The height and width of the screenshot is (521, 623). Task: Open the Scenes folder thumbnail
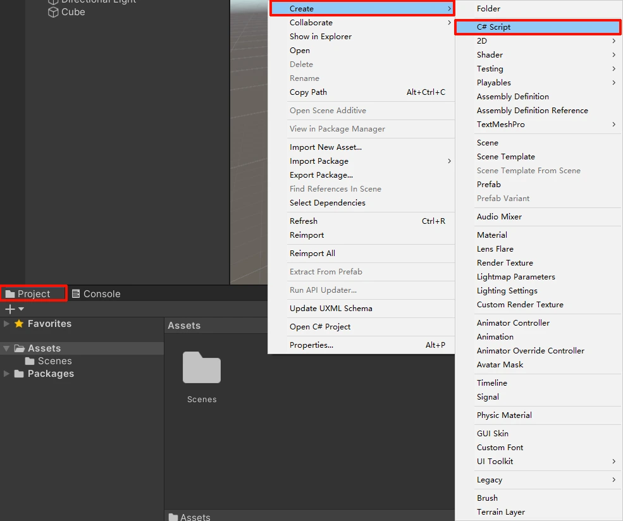tap(202, 369)
